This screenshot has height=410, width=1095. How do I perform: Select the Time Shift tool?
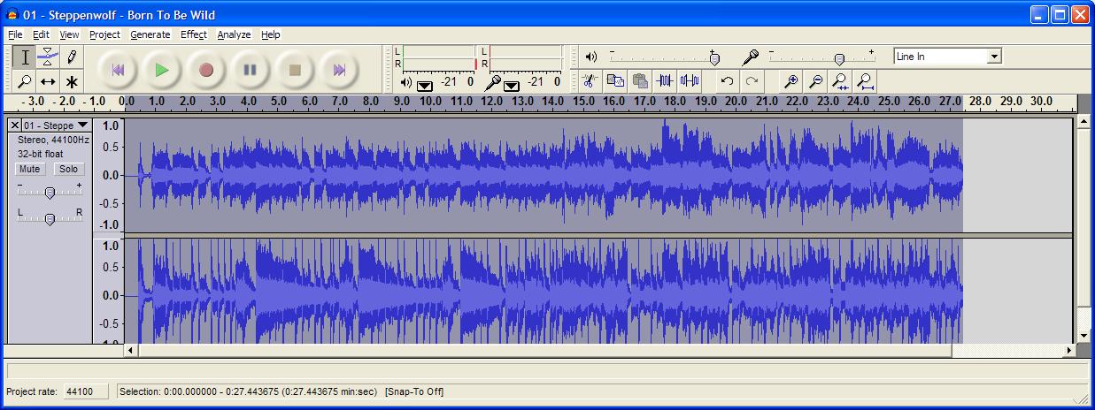pyautogui.click(x=48, y=80)
